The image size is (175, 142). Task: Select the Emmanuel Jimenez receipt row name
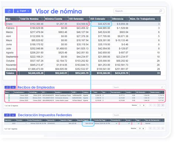[62, 98]
